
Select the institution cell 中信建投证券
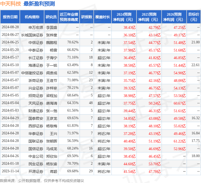click(32, 73)
